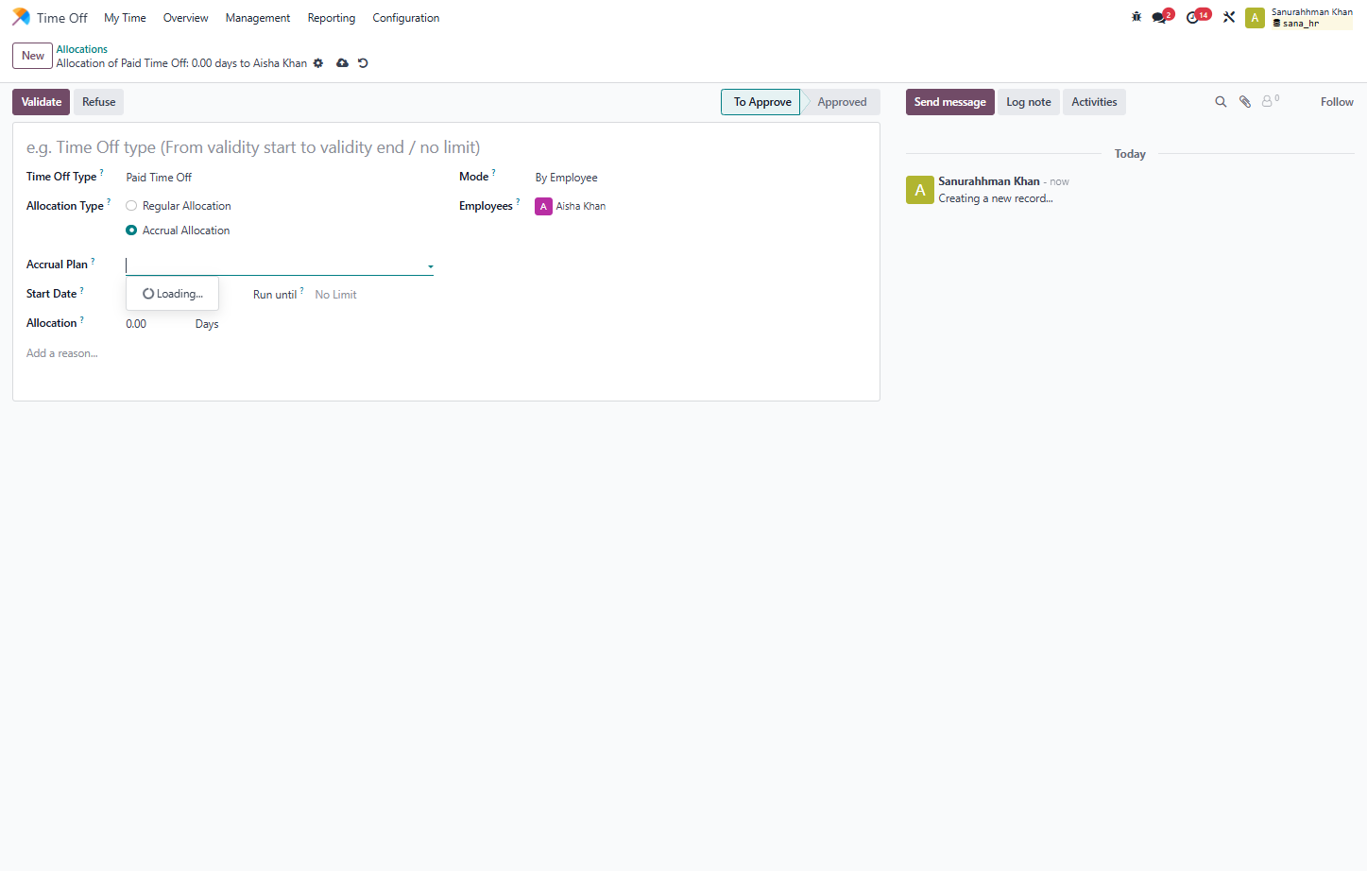Viewport: 1367px width, 871px height.
Task: Open the Activities button in the chatter
Action: pos(1094,102)
